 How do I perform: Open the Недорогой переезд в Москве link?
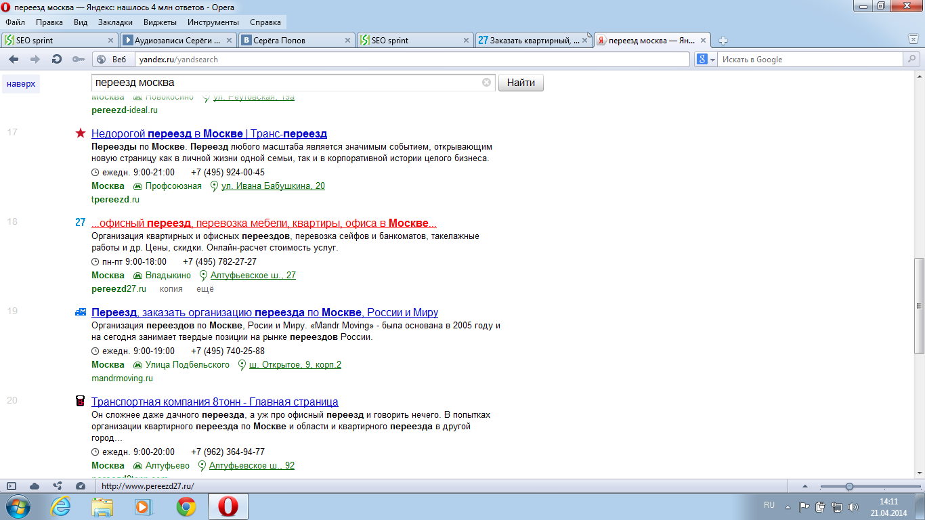pos(209,133)
